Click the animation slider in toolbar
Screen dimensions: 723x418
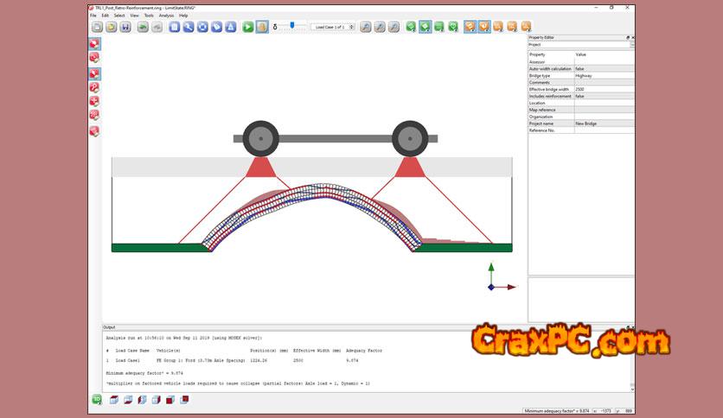pos(292,27)
